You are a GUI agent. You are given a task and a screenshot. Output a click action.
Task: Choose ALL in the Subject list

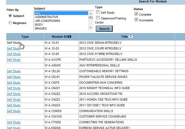click(x=61, y=13)
